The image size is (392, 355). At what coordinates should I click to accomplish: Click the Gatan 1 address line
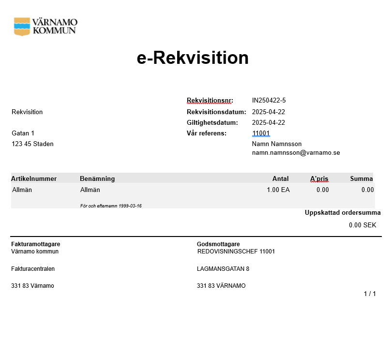tap(23, 133)
